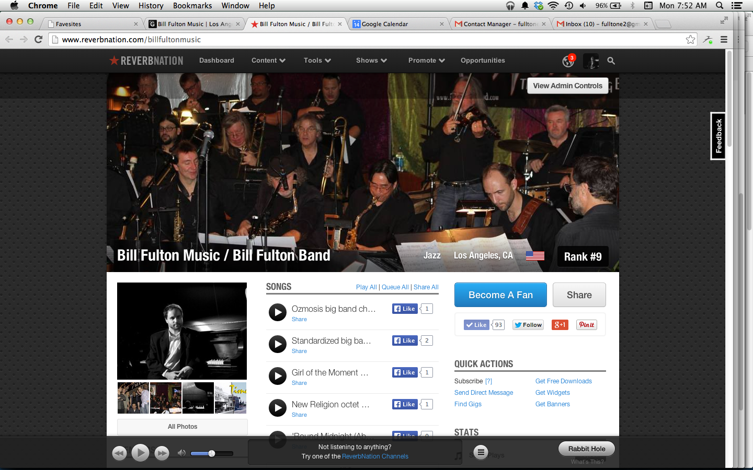
Task: Open the player playlist menu icon
Action: (x=481, y=452)
